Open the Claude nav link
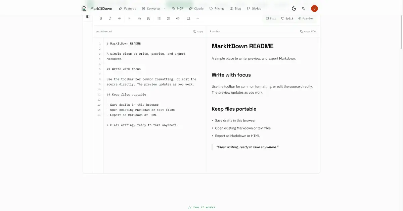Viewport: 403px width, 211px height. pyautogui.click(x=196, y=8)
